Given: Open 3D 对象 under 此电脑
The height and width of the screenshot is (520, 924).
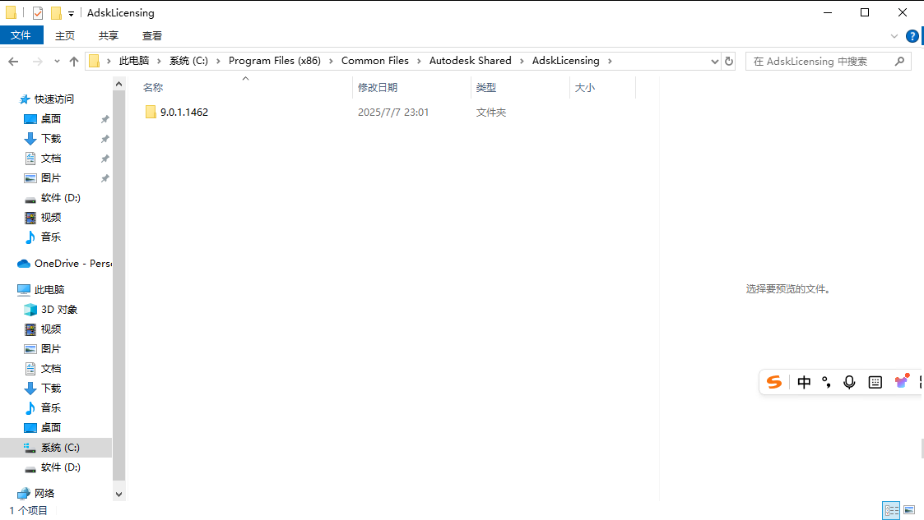Looking at the screenshot, I should click(59, 310).
